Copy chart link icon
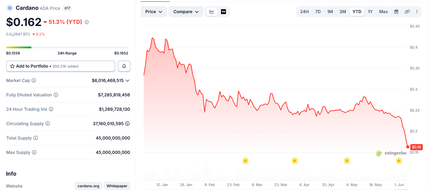The width and height of the screenshot is (428, 190). pyautogui.click(x=407, y=12)
